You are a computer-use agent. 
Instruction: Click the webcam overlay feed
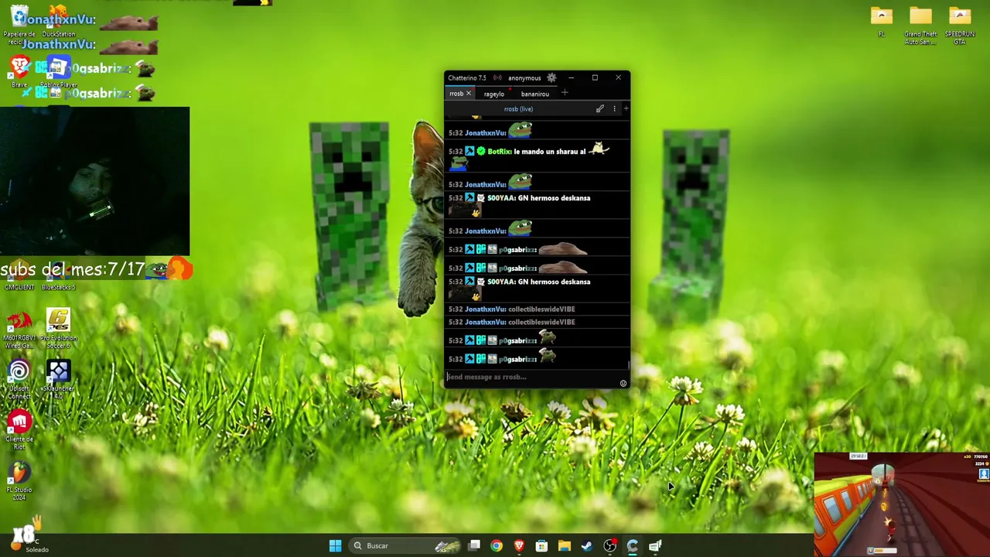[94, 181]
